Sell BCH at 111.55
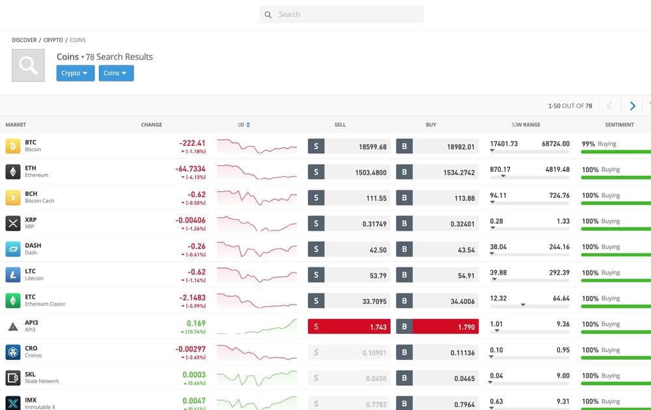651x410 pixels. click(349, 198)
